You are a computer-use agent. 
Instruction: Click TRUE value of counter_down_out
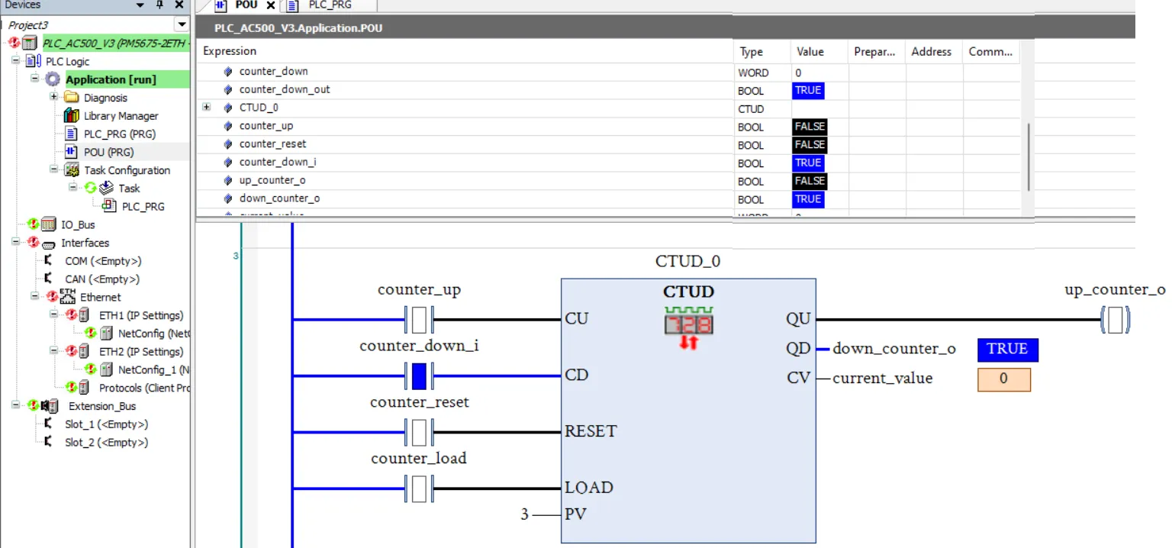coord(808,91)
